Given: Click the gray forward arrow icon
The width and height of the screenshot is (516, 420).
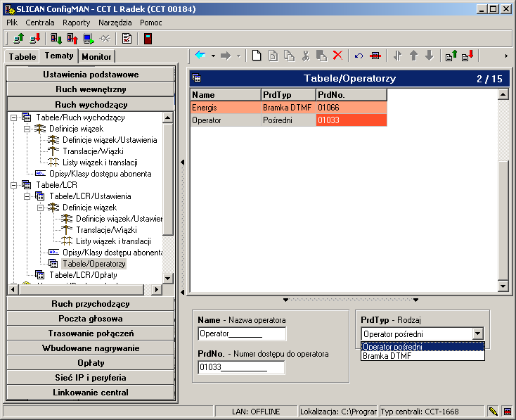Looking at the screenshot, I should point(226,56).
